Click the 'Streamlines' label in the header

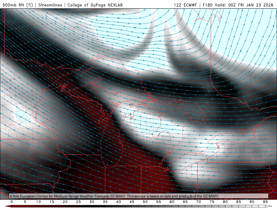tap(50, 5)
